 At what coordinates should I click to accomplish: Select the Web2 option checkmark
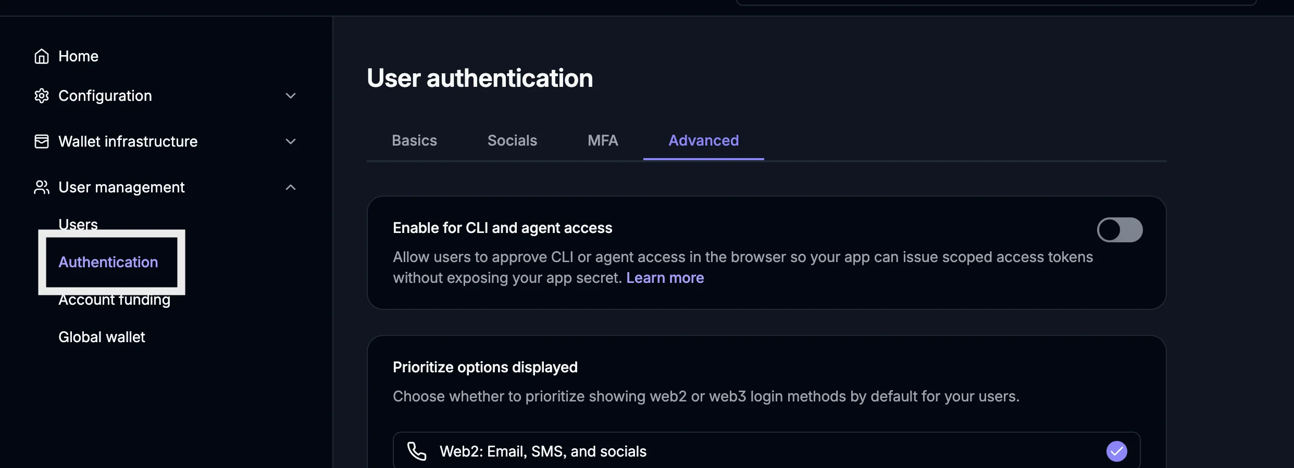point(1116,451)
